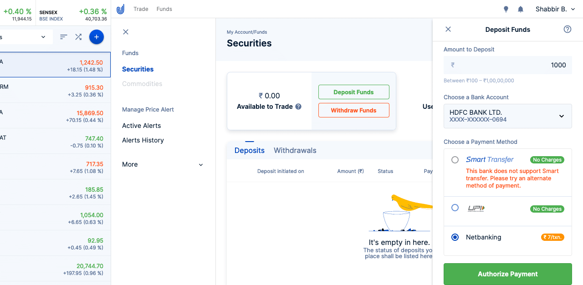
Task: Select Commodities in the side menu
Action: tap(142, 84)
